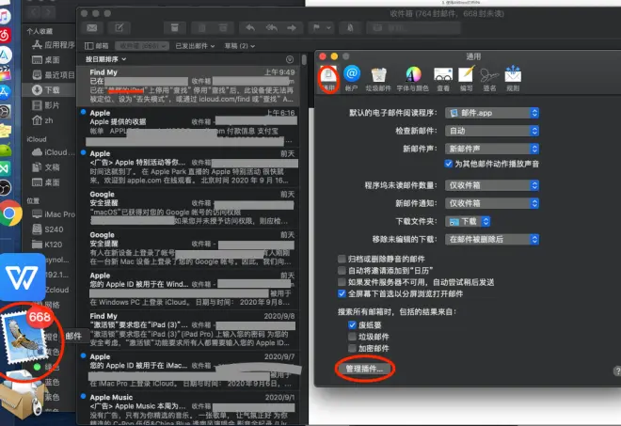This screenshot has width=621, height=426.
Task: Select S240 location in Finder sidebar
Action: point(48,229)
